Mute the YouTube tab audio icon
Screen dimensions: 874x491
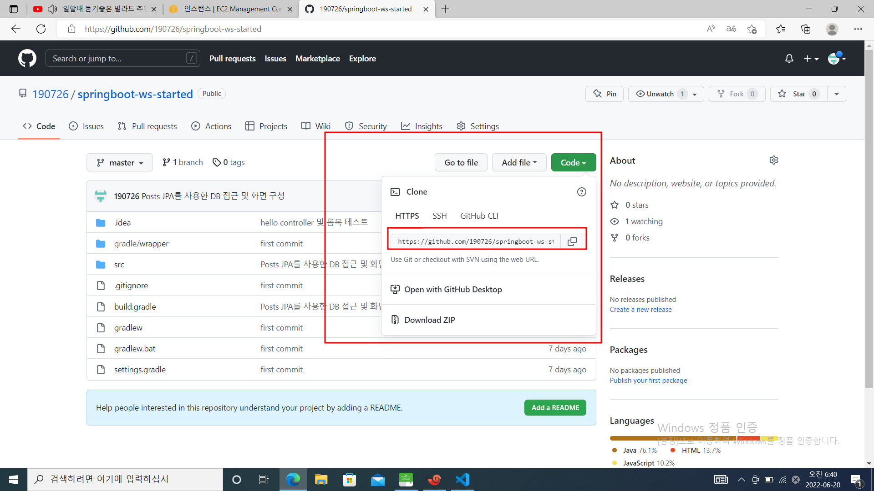[x=52, y=9]
